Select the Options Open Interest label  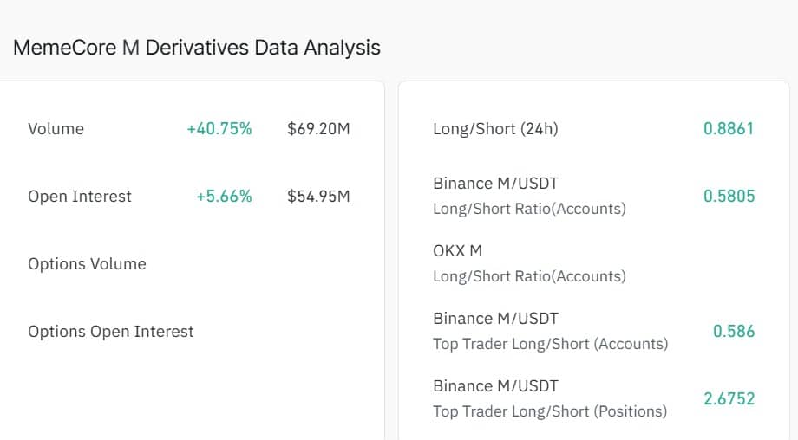pos(111,332)
